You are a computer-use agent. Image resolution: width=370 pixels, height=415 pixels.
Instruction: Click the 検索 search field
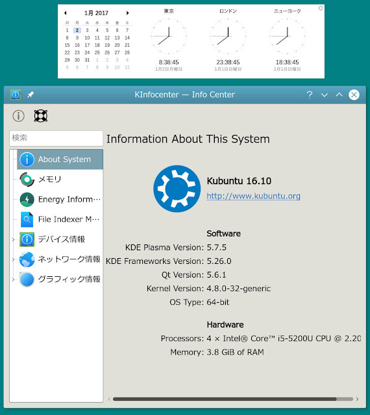click(x=56, y=138)
